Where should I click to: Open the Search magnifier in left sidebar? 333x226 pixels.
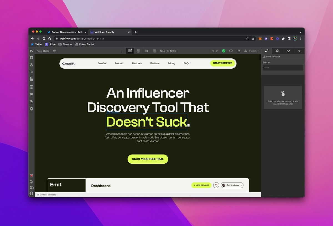click(x=32, y=182)
